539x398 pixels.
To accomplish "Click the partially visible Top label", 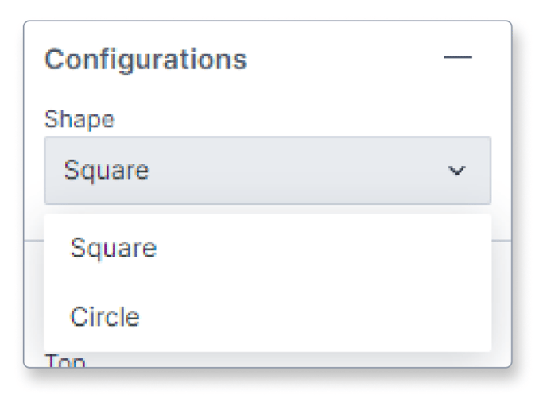I will (x=66, y=361).
